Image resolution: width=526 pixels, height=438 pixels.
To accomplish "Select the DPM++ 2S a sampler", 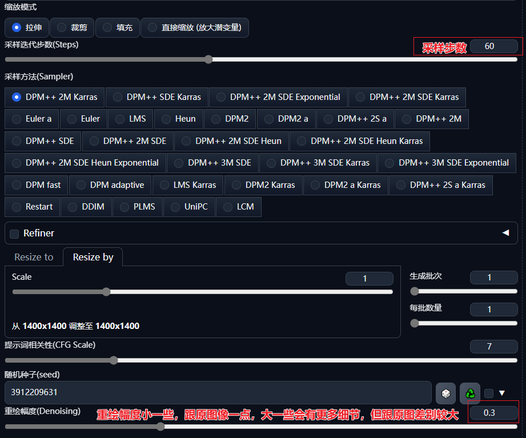I will pos(355,119).
